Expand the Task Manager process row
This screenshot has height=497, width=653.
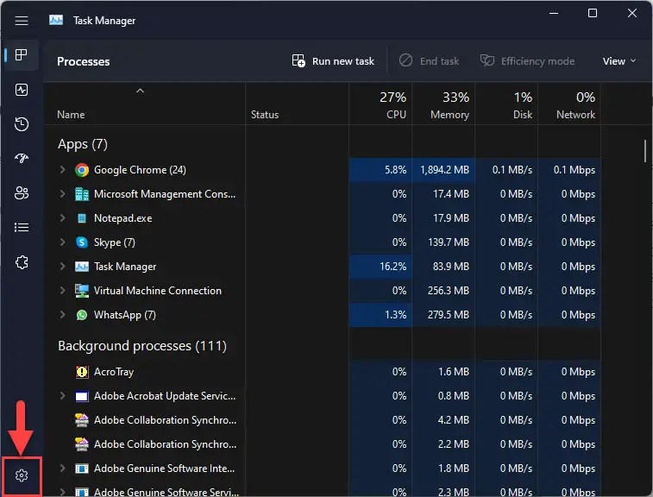(62, 267)
